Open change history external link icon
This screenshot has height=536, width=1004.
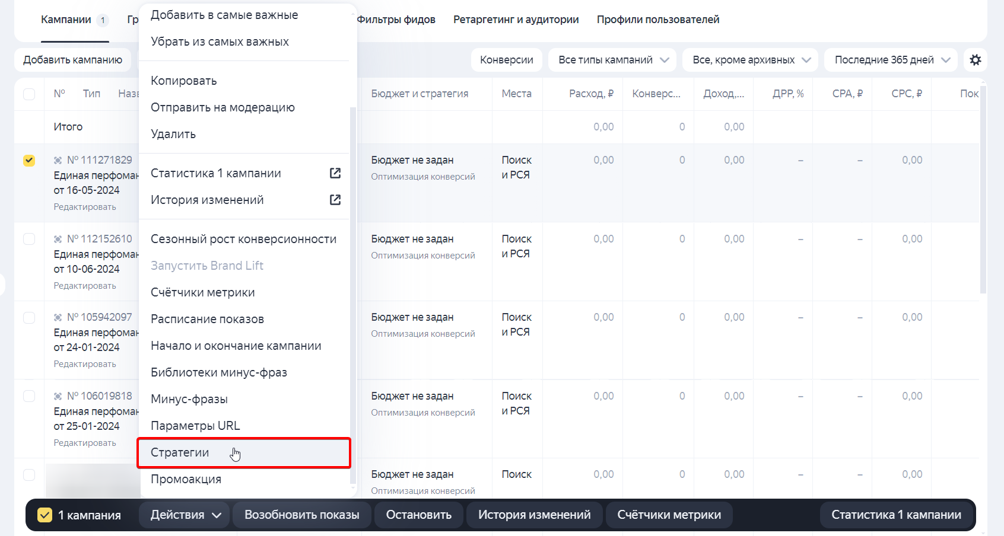335,200
